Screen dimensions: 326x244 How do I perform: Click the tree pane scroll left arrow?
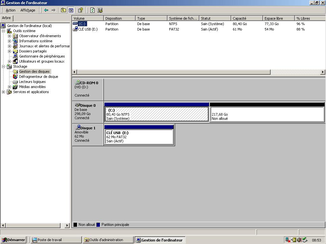point(3,225)
